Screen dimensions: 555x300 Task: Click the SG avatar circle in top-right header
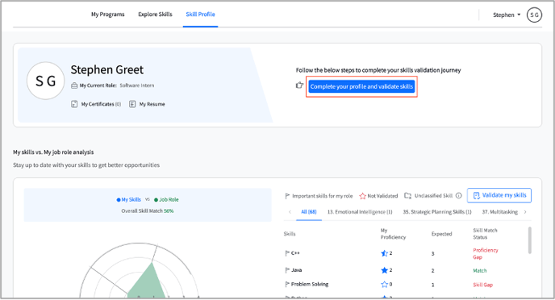(x=534, y=15)
